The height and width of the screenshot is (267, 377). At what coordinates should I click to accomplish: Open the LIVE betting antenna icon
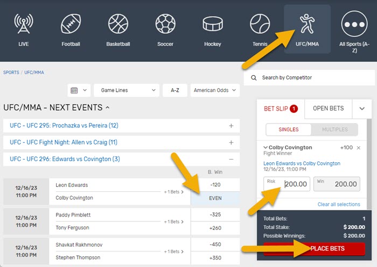pyautogui.click(x=23, y=24)
